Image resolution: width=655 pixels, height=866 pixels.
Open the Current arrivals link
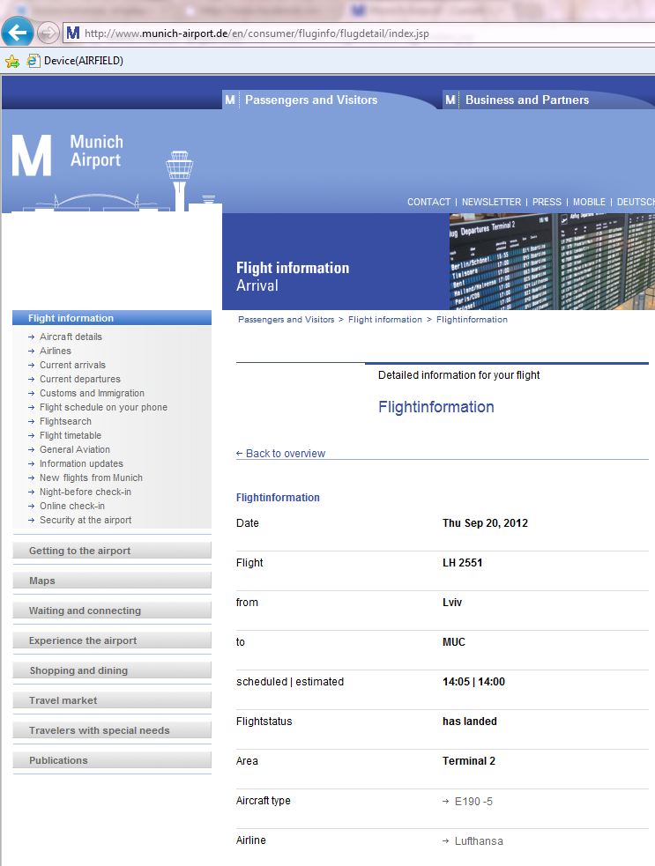point(72,365)
